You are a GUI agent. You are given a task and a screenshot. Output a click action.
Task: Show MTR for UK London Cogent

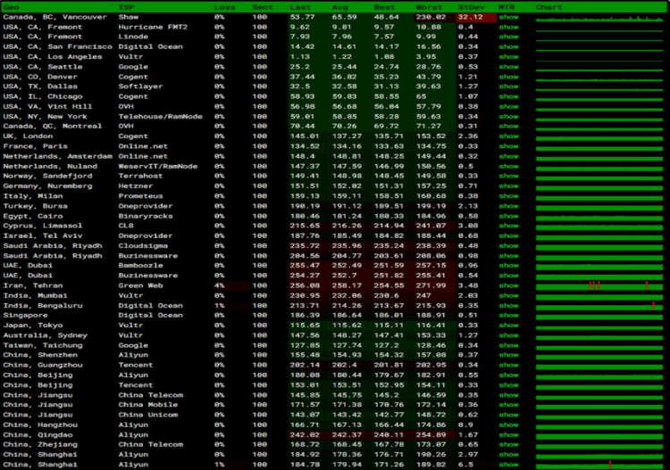508,136
